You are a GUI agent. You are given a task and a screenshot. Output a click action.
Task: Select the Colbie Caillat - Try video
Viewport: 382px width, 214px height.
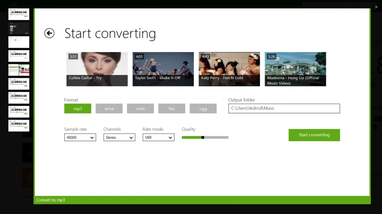coord(97,69)
